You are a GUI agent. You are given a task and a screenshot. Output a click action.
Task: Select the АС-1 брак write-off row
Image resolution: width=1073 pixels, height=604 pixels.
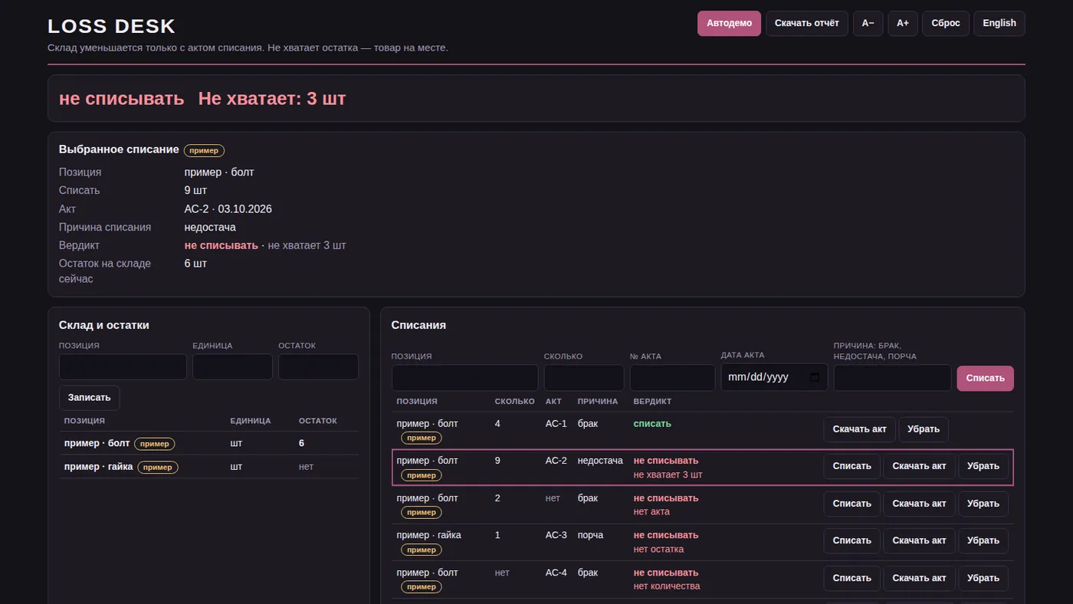[702, 430]
